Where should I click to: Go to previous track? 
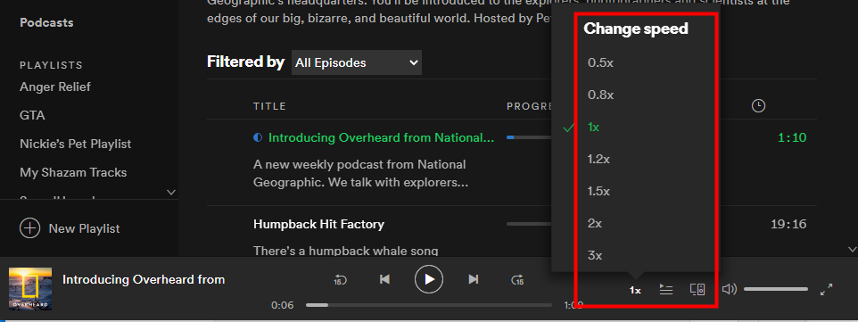(x=384, y=279)
